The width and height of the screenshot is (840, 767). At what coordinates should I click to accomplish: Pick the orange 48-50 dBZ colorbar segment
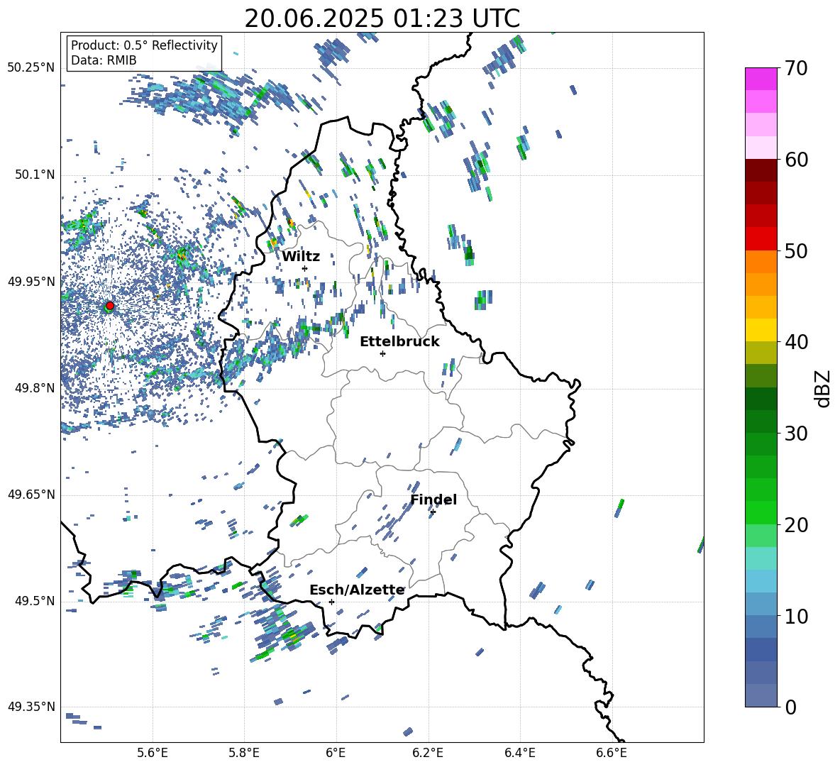[x=761, y=262]
